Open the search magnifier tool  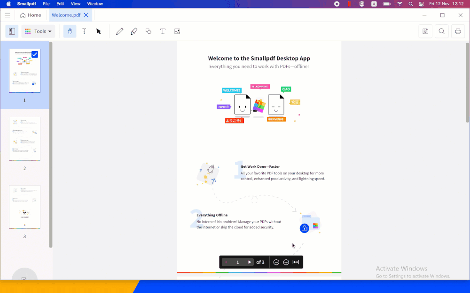(441, 31)
